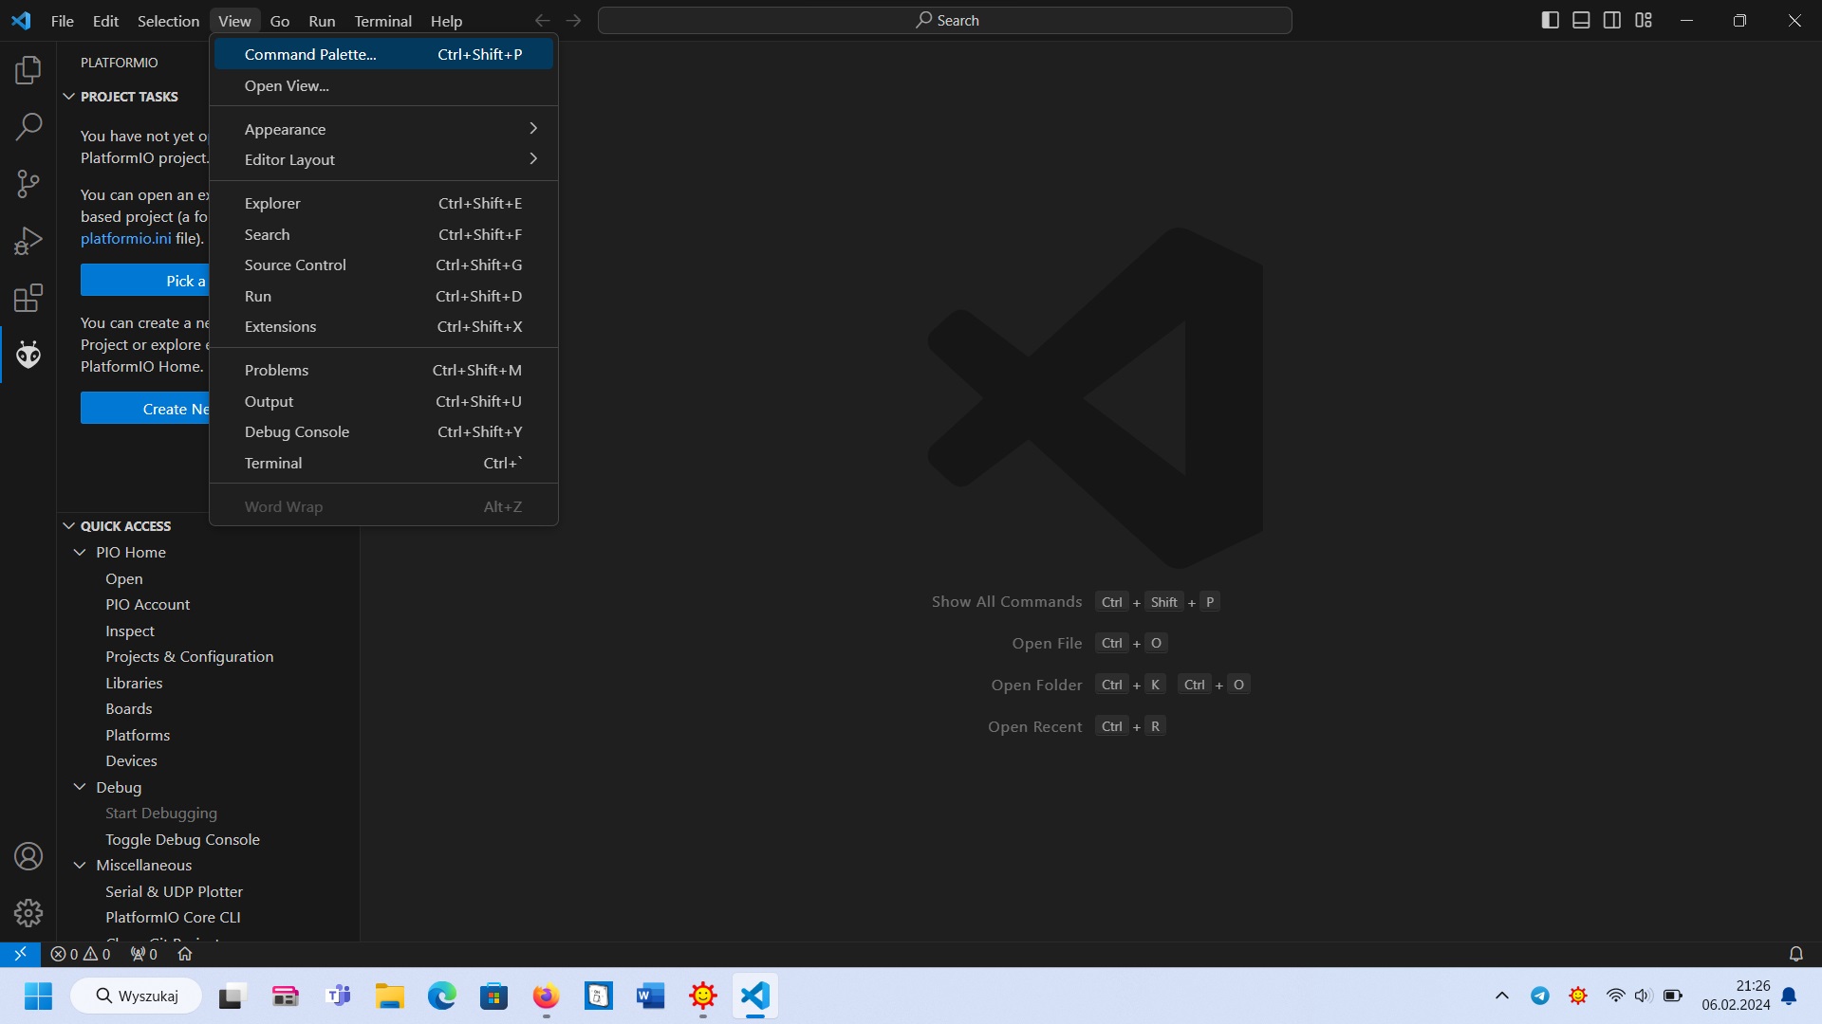Click the Wyszukaj taskbar search field

(x=137, y=996)
